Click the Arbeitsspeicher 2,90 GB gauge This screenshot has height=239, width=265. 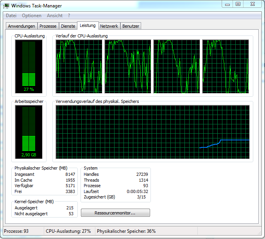point(29,132)
